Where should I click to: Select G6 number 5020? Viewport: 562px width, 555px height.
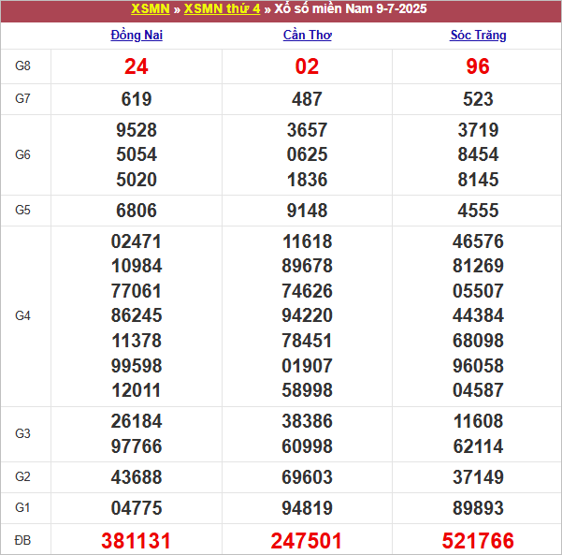click(137, 180)
